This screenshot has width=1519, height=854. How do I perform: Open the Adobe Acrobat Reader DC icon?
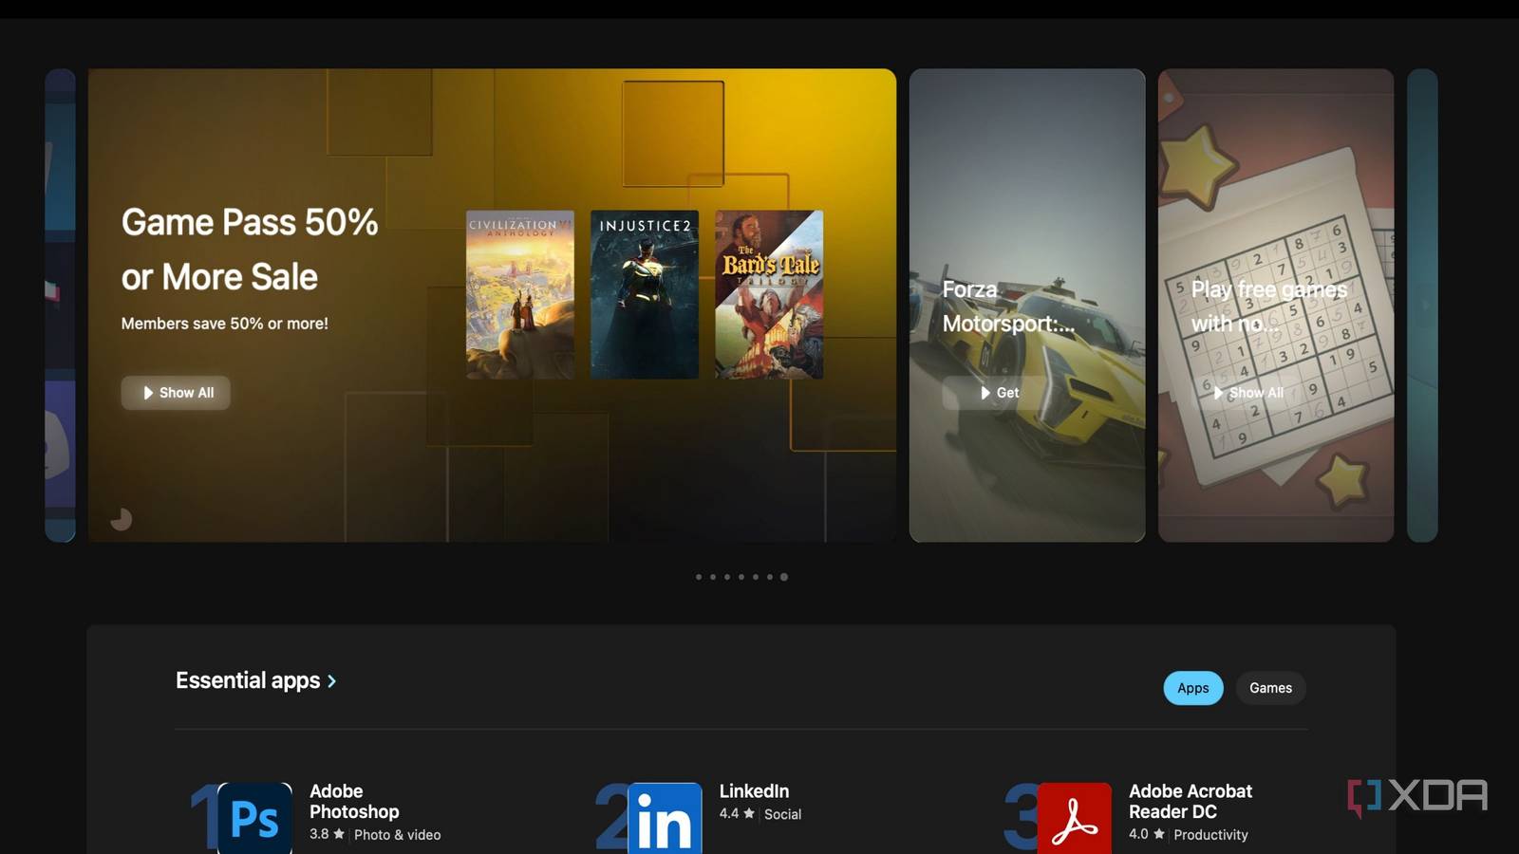tap(1074, 818)
